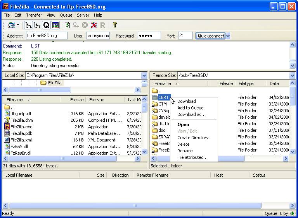Open the Transfer menu
The width and height of the screenshot is (298, 218).
pyautogui.click(x=34, y=15)
